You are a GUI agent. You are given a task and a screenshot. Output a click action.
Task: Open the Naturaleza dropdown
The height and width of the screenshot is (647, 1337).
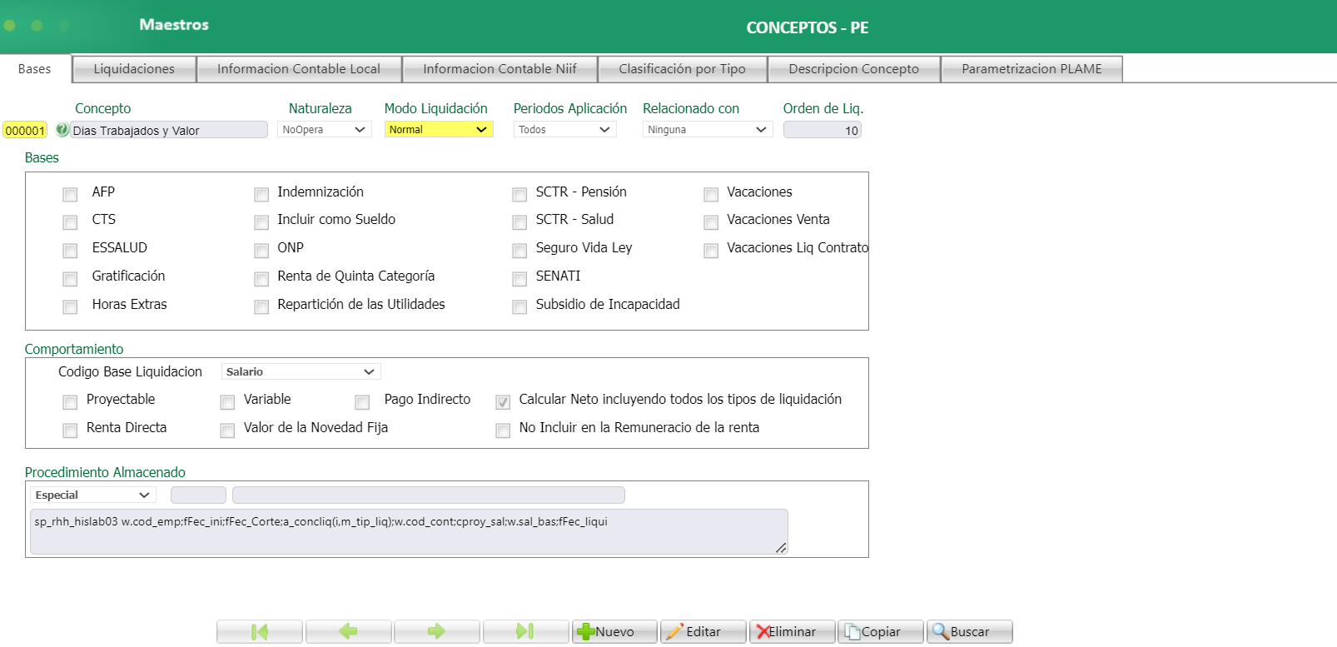pos(325,130)
